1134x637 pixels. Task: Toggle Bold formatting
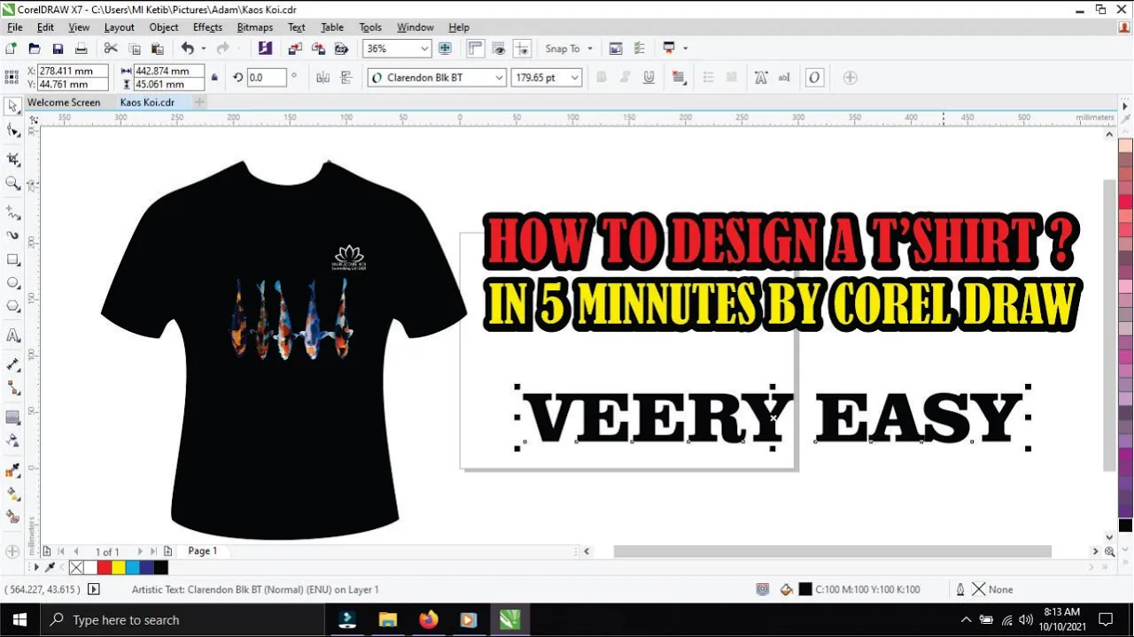click(x=602, y=78)
